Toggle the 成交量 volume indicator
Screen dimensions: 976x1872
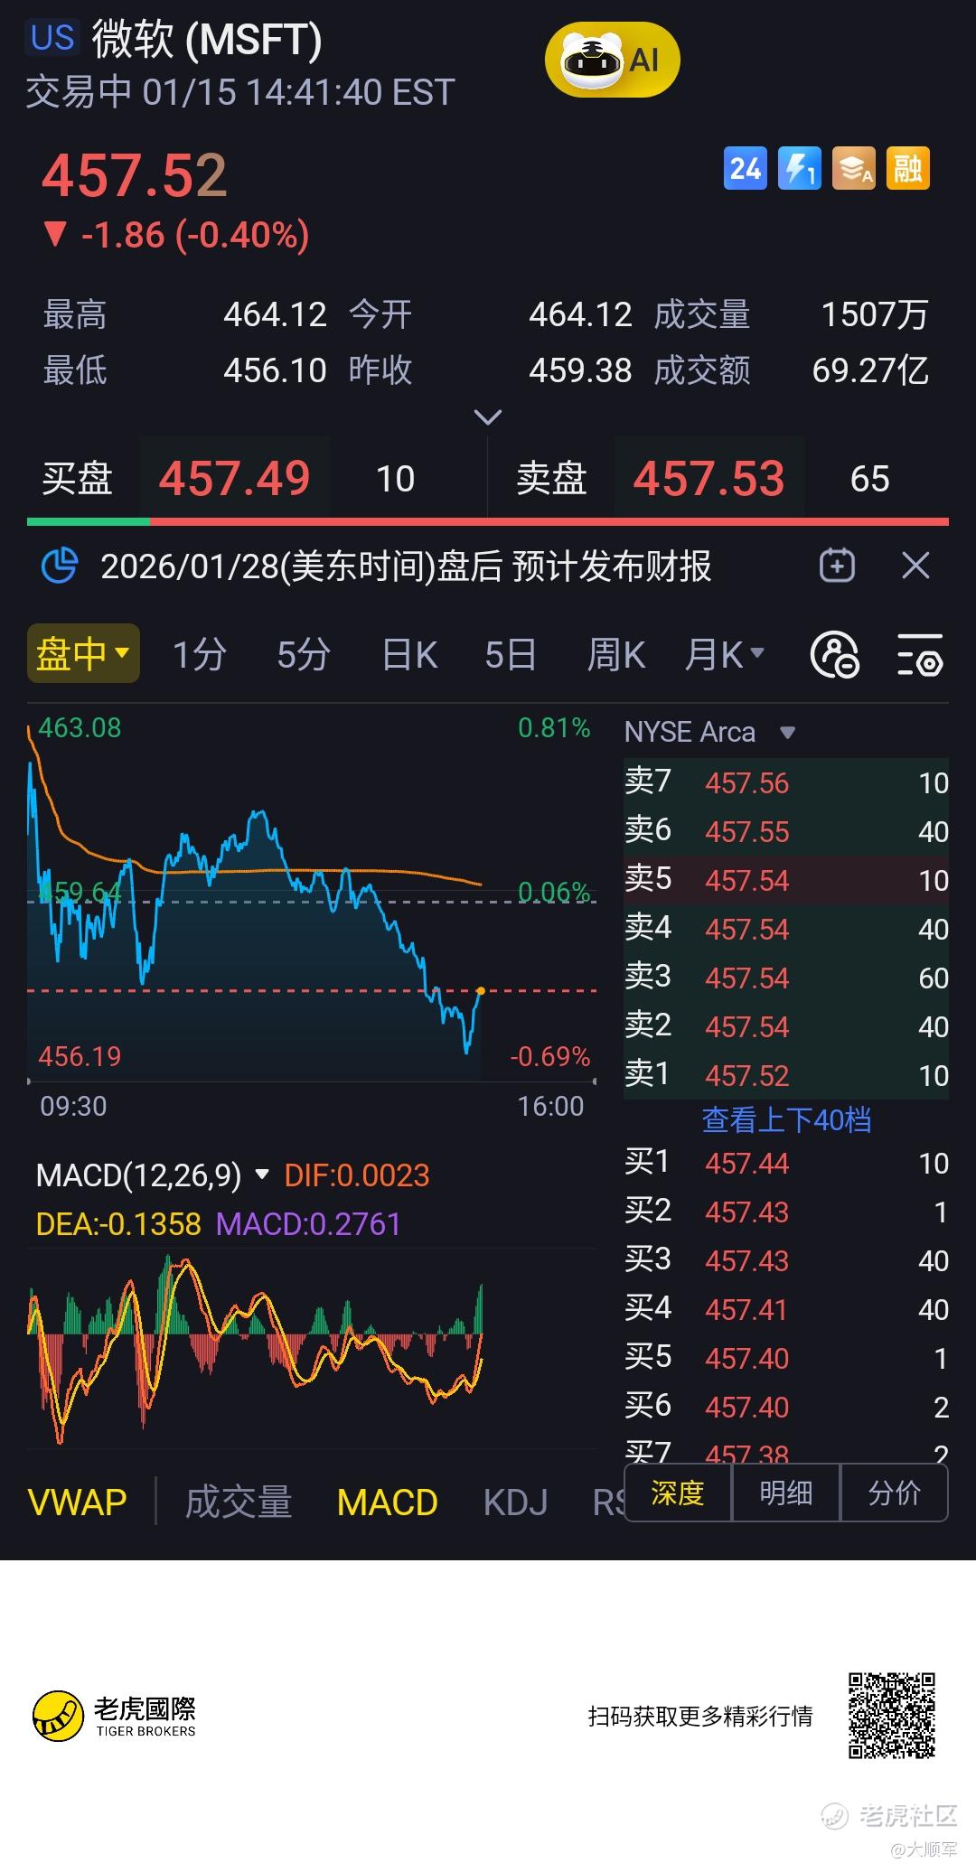(239, 1502)
